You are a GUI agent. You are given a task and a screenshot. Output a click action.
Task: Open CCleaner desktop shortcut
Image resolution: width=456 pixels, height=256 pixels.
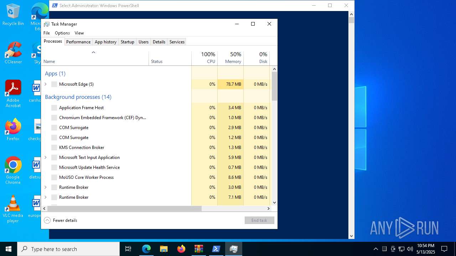coord(13,53)
